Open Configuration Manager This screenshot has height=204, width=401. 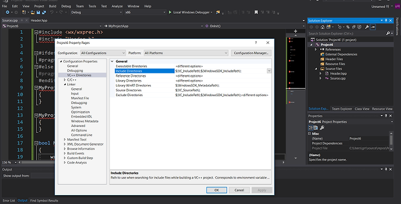click(251, 53)
